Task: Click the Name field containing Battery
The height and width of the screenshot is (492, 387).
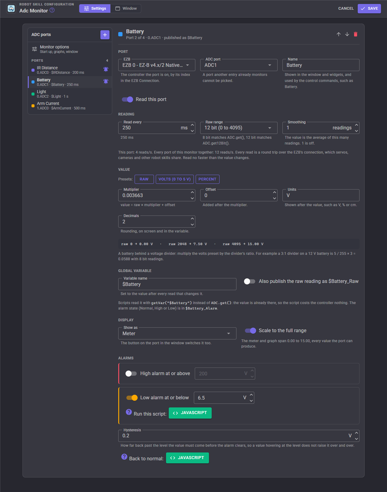Action: tap(320, 65)
